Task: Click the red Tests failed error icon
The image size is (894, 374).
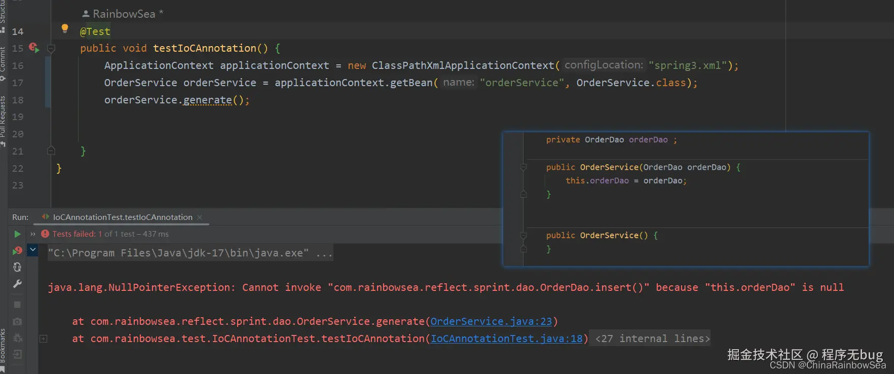Action: click(x=45, y=234)
